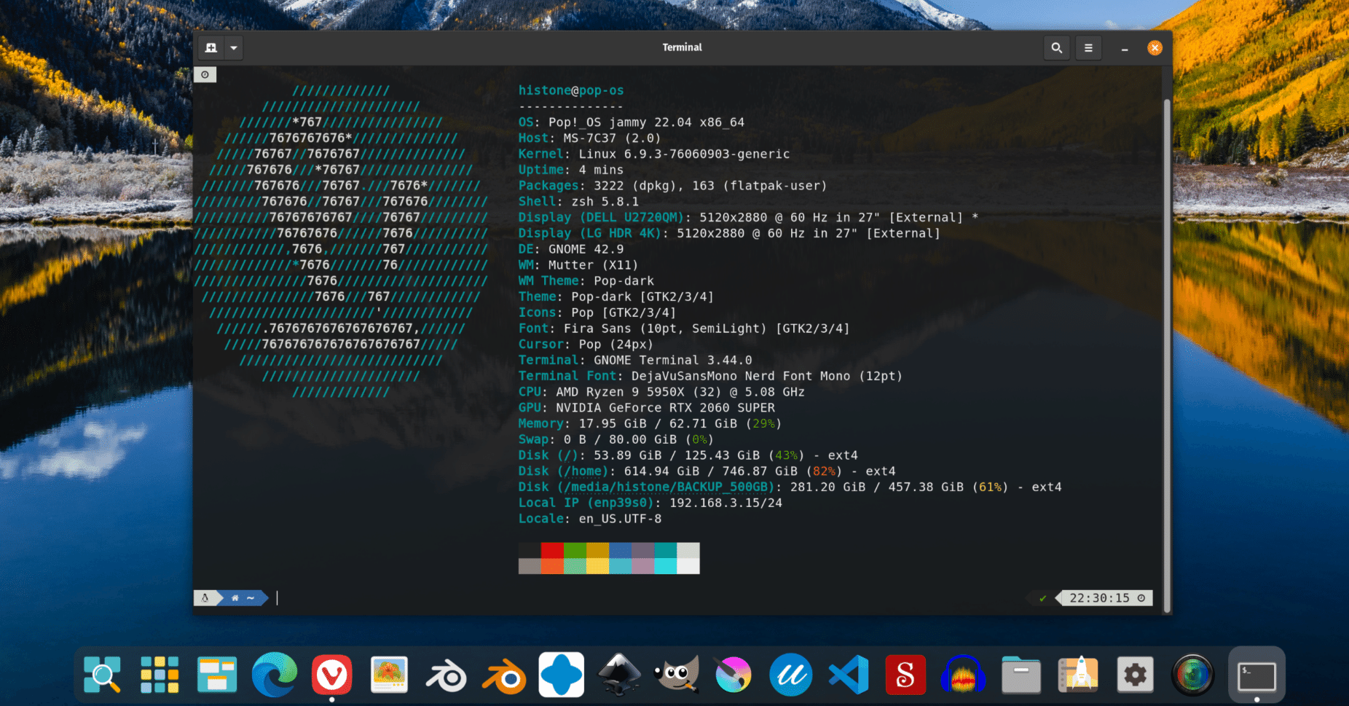Open the blue four-petal app in dock
The image size is (1349, 706).
point(562,675)
